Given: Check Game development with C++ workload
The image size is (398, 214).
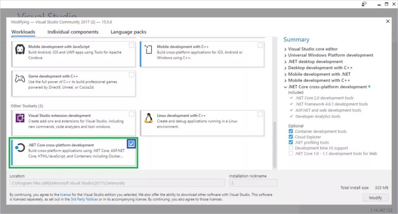Looking at the screenshot, I should point(131,75).
